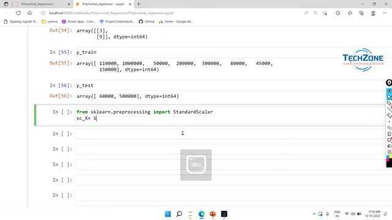
Task: Select the line drawing tool in annotation toolbar
Action: click(x=390, y=109)
